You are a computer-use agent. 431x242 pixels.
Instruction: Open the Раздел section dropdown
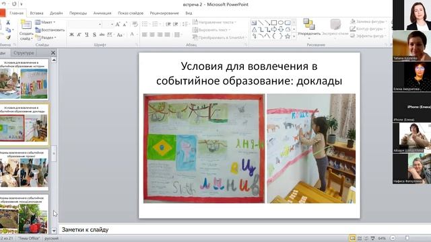(x=46, y=38)
